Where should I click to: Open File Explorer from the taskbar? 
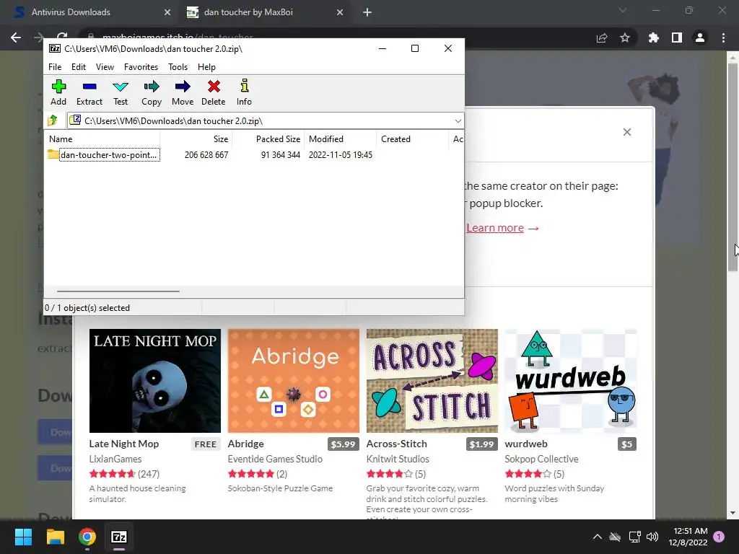[x=55, y=537]
